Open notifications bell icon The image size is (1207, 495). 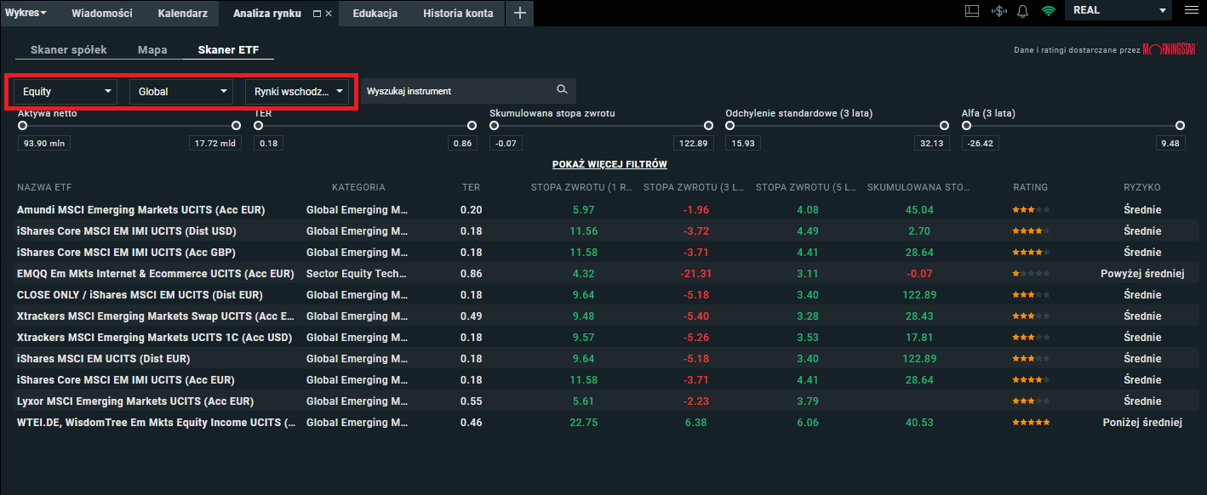point(1023,11)
